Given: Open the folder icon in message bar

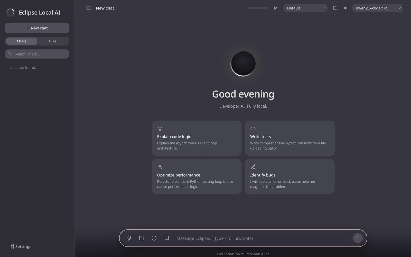Looking at the screenshot, I should pyautogui.click(x=142, y=238).
